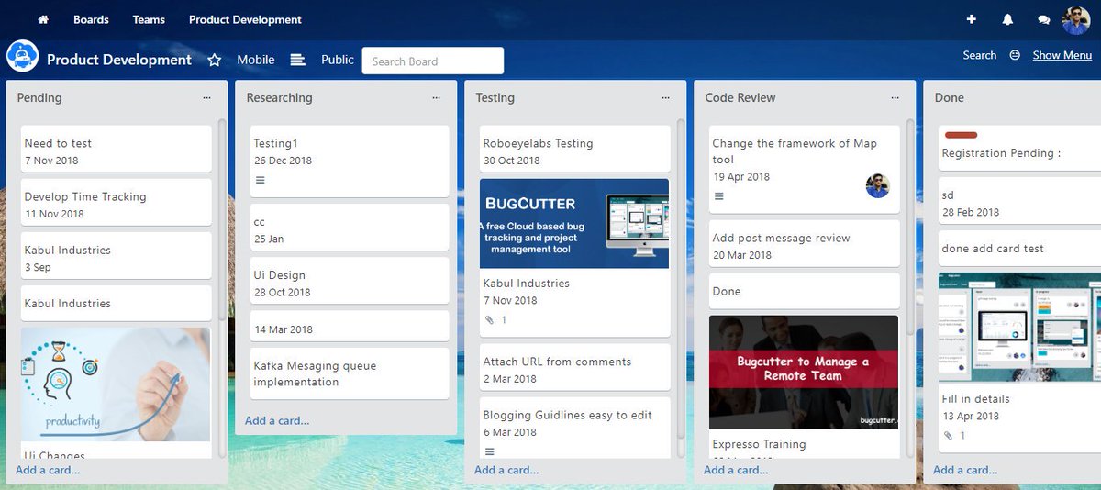
Task: Open the chat messages icon
Action: pos(1043,19)
